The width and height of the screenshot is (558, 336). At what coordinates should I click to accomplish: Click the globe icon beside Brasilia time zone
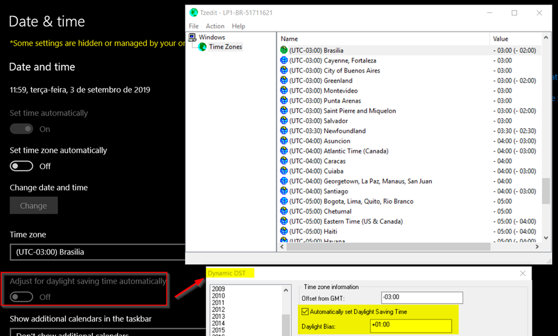[284, 50]
